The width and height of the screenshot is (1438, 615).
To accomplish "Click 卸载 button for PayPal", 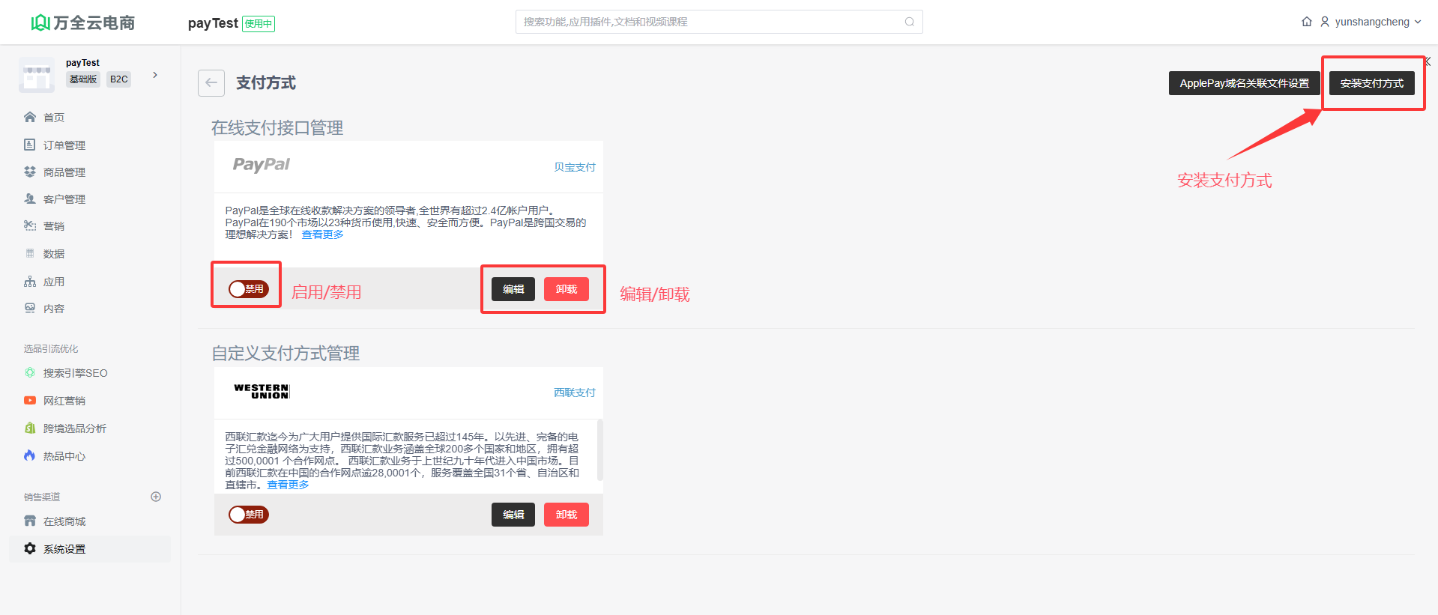I will pos(566,289).
